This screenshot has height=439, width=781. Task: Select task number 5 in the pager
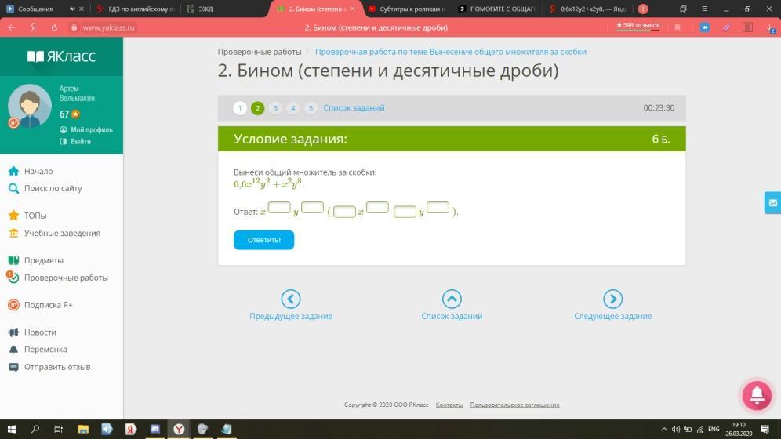tap(311, 108)
